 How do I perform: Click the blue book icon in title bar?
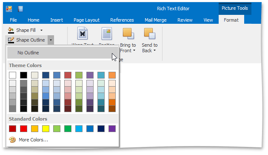[x=20, y=9]
